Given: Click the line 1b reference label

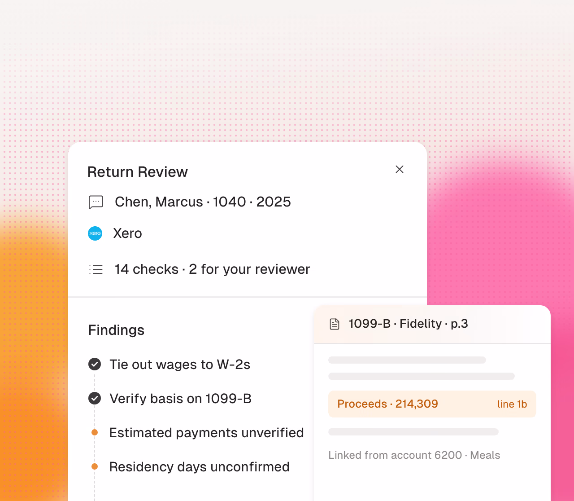Looking at the screenshot, I should tap(512, 404).
